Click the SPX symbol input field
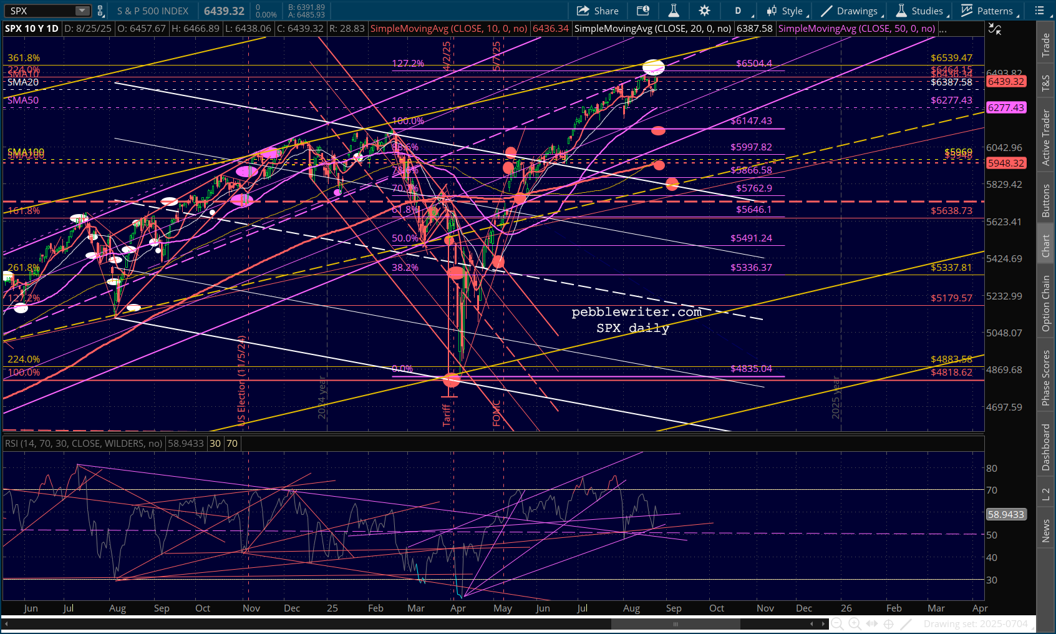Image resolution: width=1056 pixels, height=634 pixels. [41, 11]
